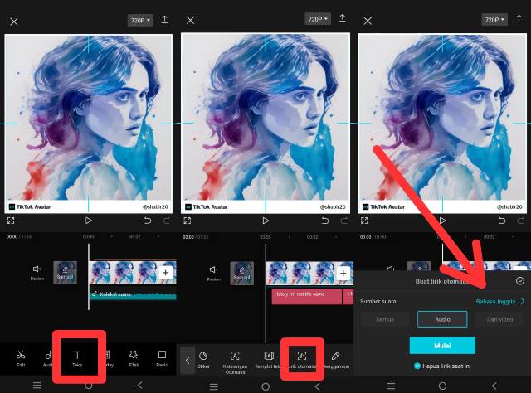Play preview in left screenshot
The height and width of the screenshot is (393, 531).
[89, 221]
